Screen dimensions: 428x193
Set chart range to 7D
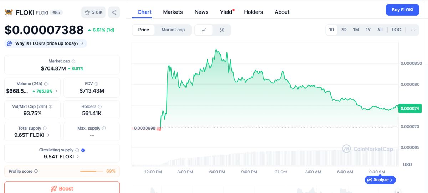[x=343, y=30]
